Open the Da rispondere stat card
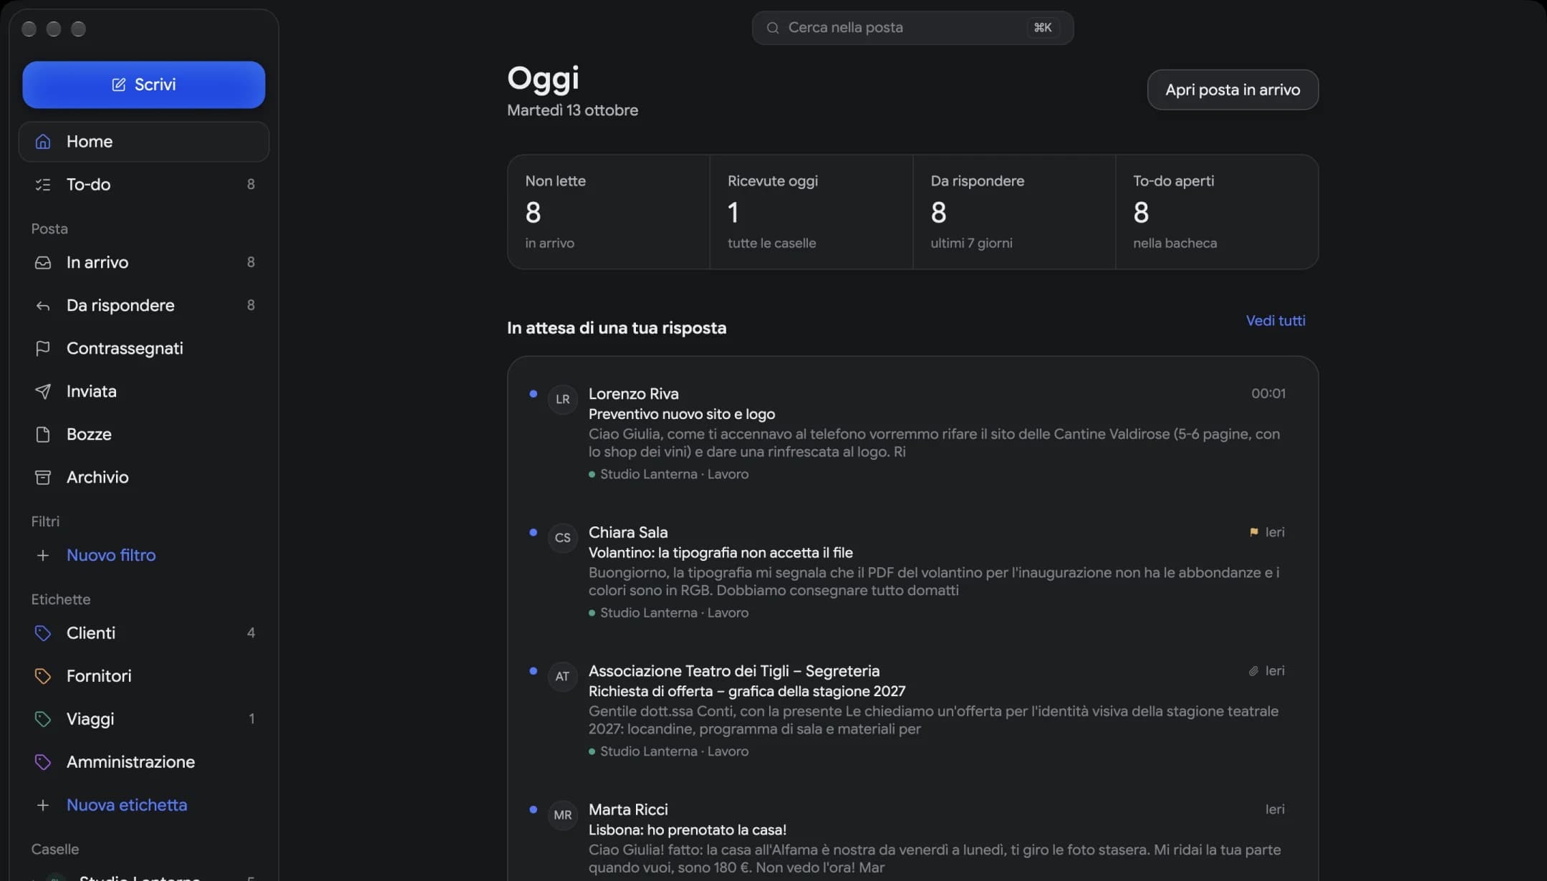1547x881 pixels. pos(1014,212)
